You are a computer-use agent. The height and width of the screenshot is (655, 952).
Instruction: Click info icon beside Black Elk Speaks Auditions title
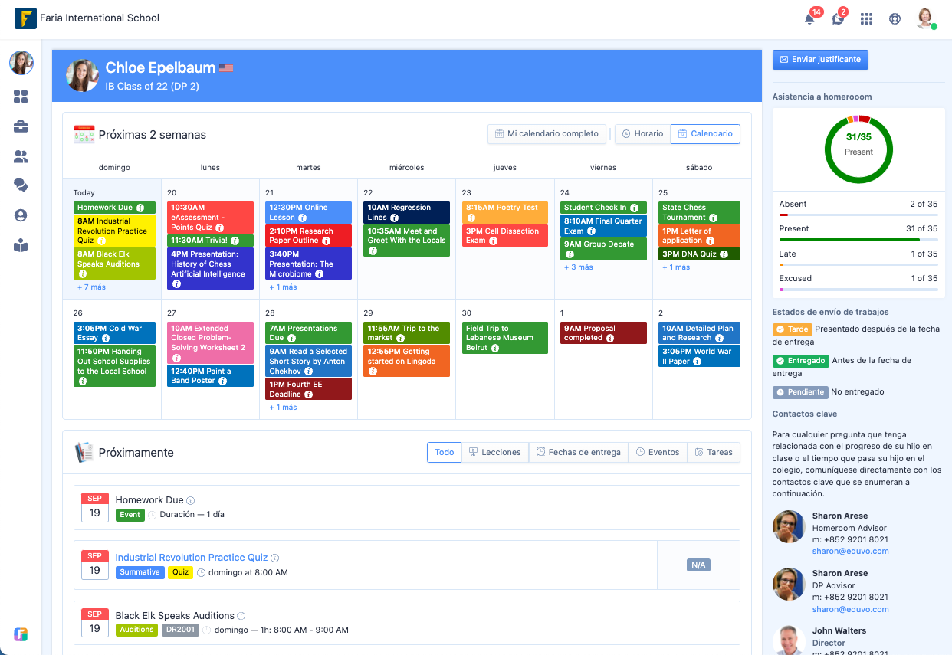241,616
